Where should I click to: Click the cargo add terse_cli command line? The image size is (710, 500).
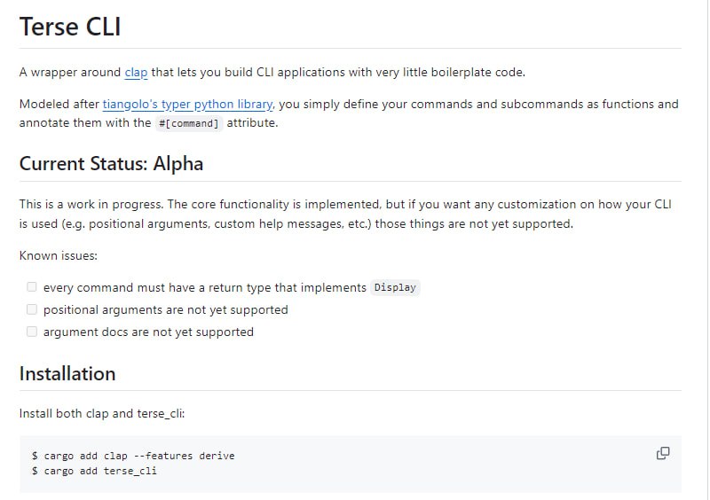point(94,471)
